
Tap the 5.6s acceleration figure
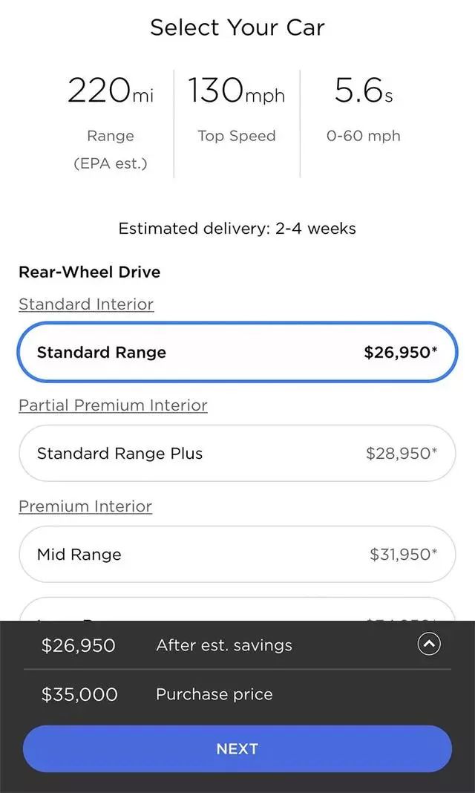[x=363, y=91]
